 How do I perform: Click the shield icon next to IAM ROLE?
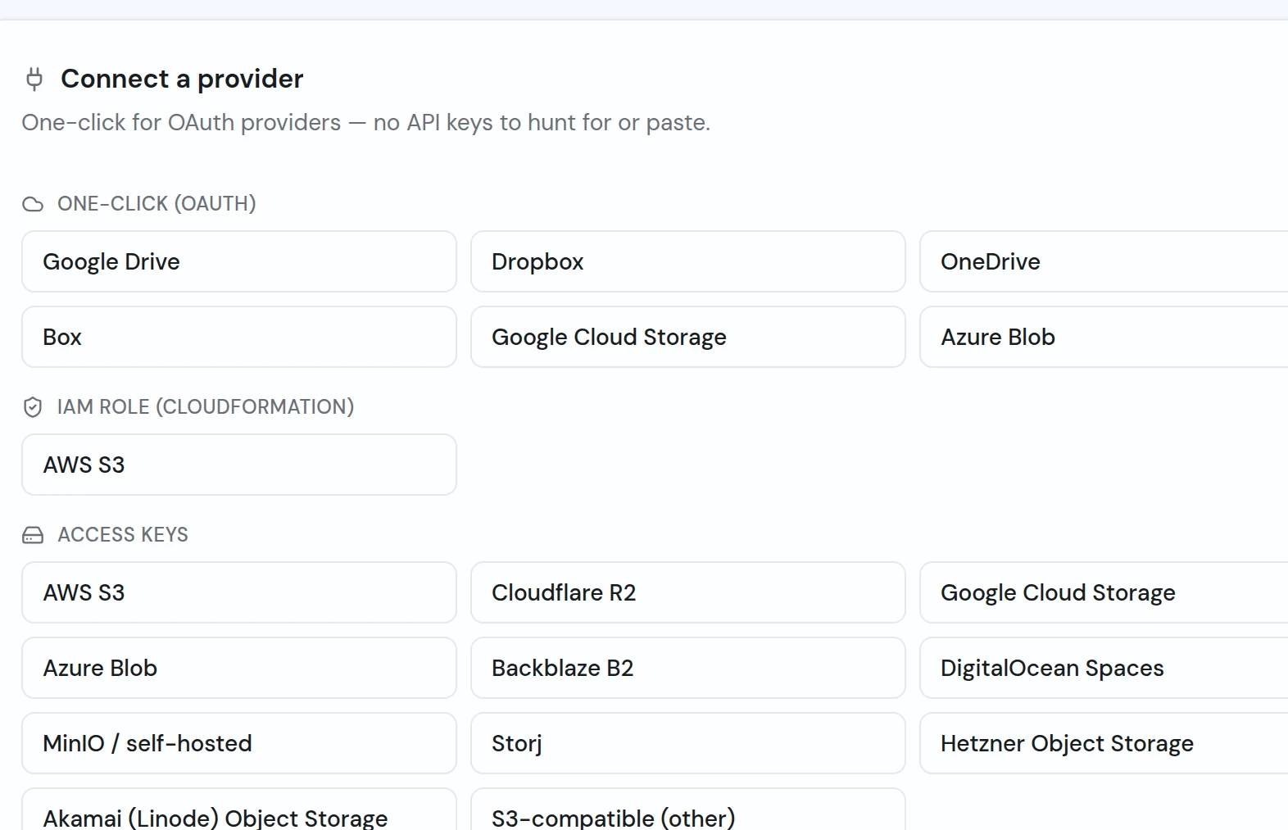tap(33, 407)
